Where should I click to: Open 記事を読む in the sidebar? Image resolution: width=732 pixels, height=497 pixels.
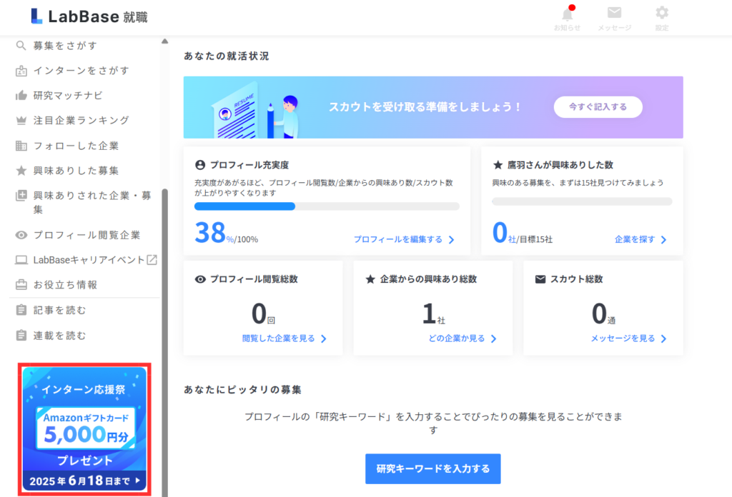[60, 310]
